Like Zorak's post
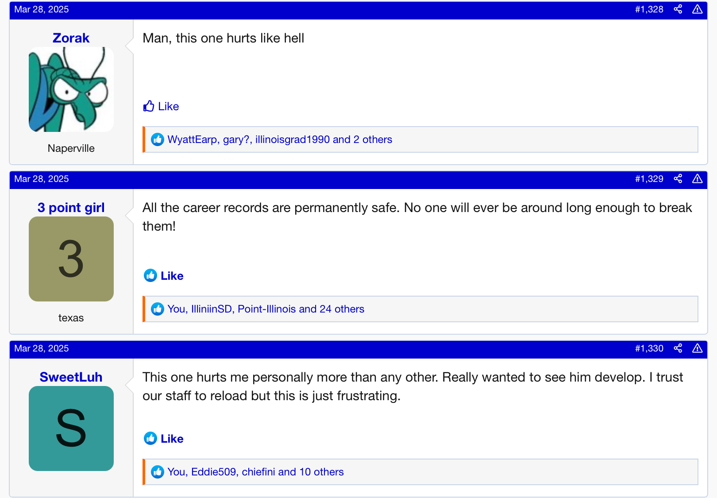The height and width of the screenshot is (498, 717). tap(161, 106)
